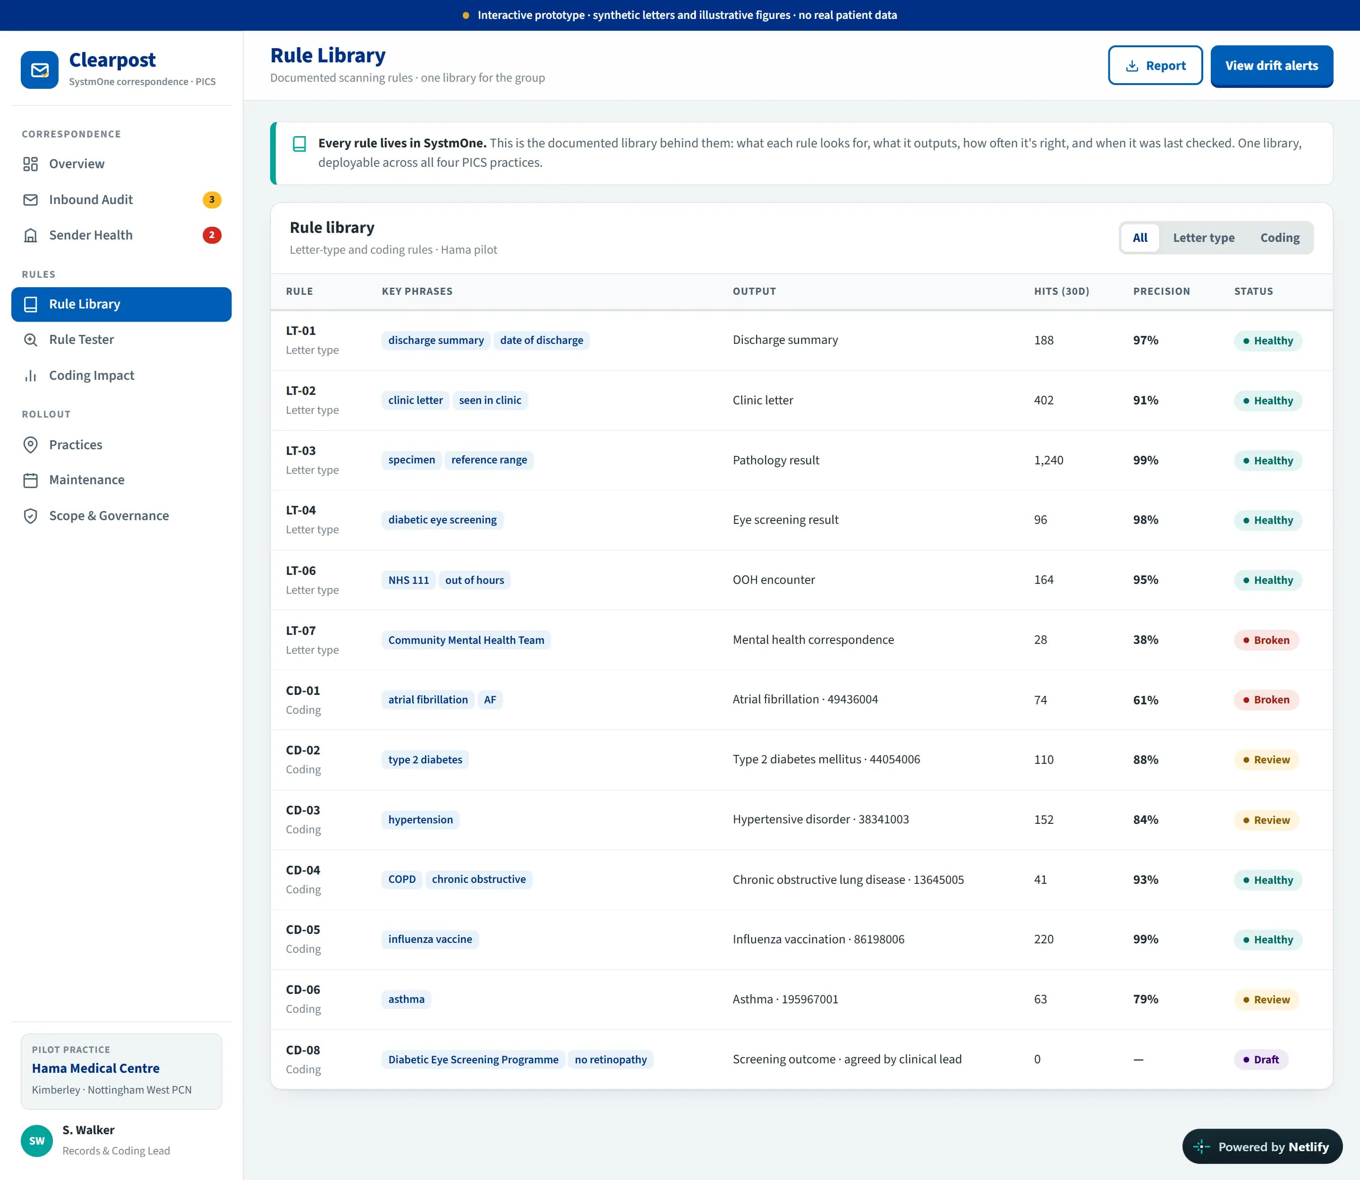Click the 'Community Mental Health Team' phrase chip
Screen dimensions: 1360x1180
(x=466, y=640)
